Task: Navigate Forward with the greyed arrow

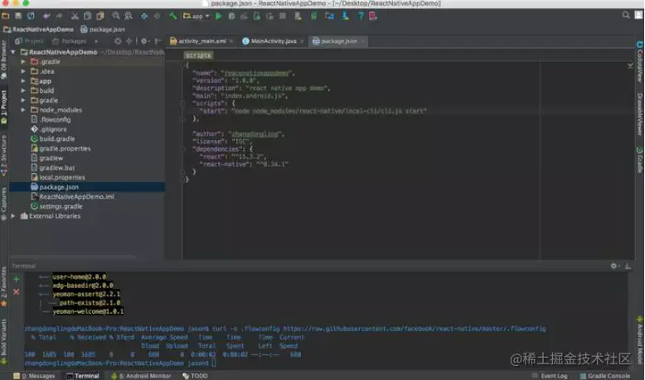Action: point(157,16)
